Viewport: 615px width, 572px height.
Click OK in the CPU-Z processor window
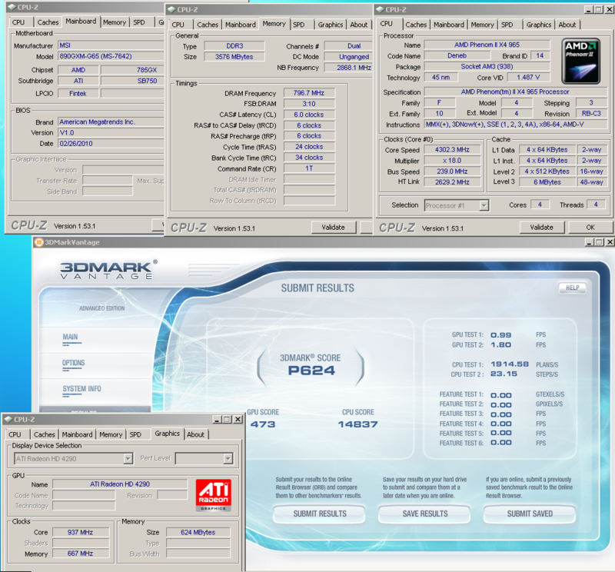pos(590,228)
